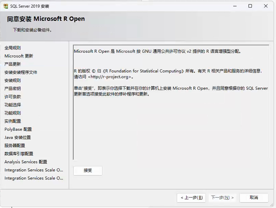Image resolution: width=276 pixels, height=208 pixels.
Task: Click the 同意安装 Microsoft R Open heading
Action: [x=46, y=19]
